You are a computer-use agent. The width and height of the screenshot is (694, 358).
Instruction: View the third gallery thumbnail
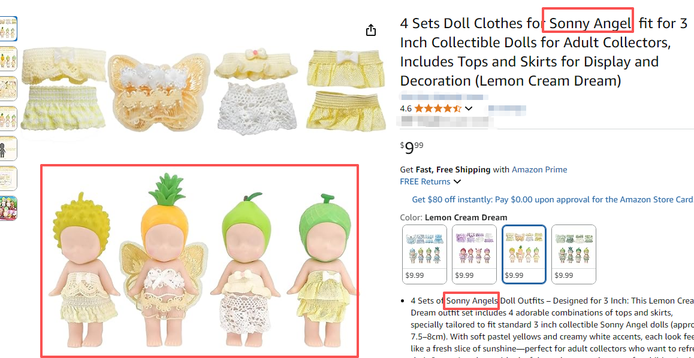tap(8, 89)
